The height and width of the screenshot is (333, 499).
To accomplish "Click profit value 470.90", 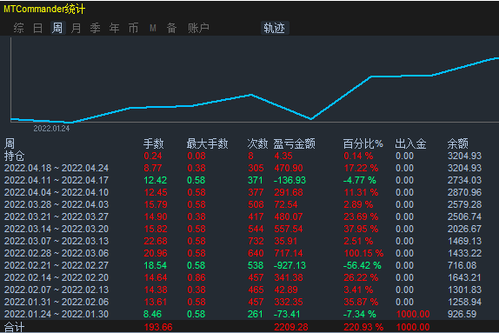I will pos(289,168).
